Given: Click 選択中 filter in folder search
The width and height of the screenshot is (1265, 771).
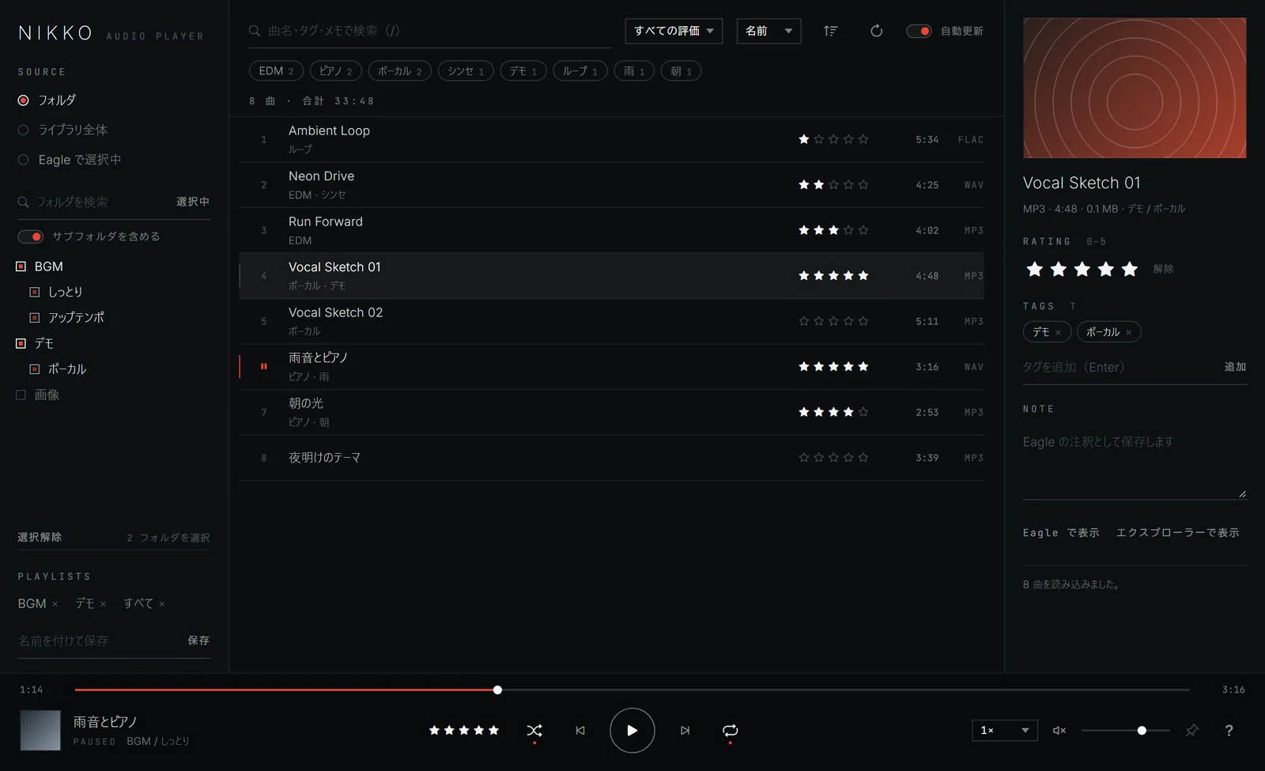Looking at the screenshot, I should tap(193, 202).
